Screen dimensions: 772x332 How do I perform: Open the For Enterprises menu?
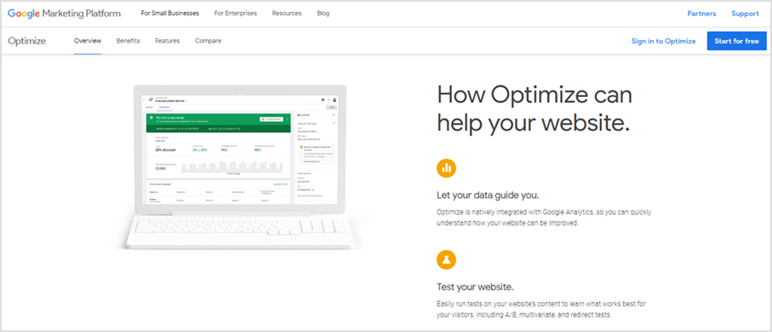pos(235,14)
